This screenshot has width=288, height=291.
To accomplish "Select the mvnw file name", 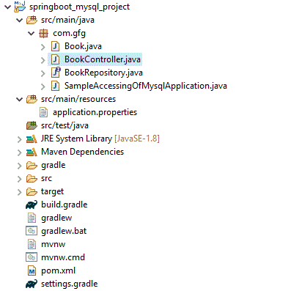I will click(53, 244).
